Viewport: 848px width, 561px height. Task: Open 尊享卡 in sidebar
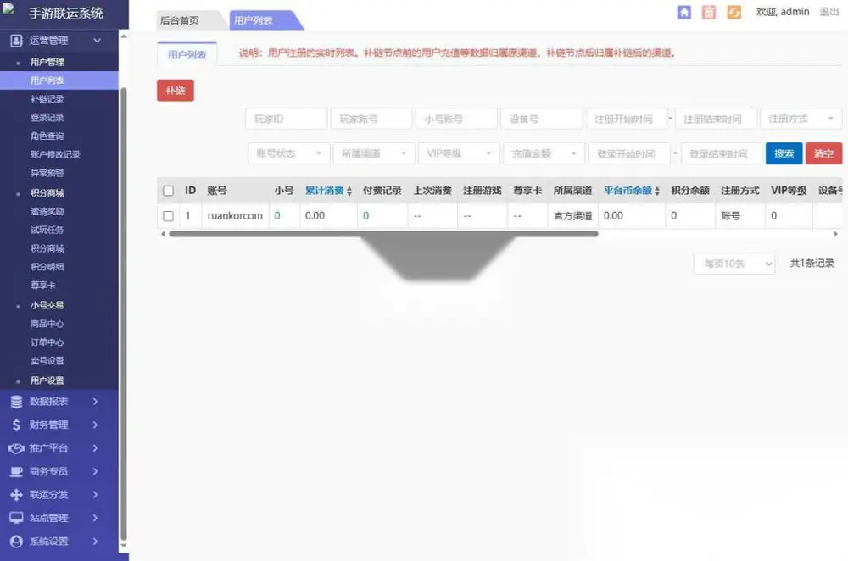pos(43,285)
